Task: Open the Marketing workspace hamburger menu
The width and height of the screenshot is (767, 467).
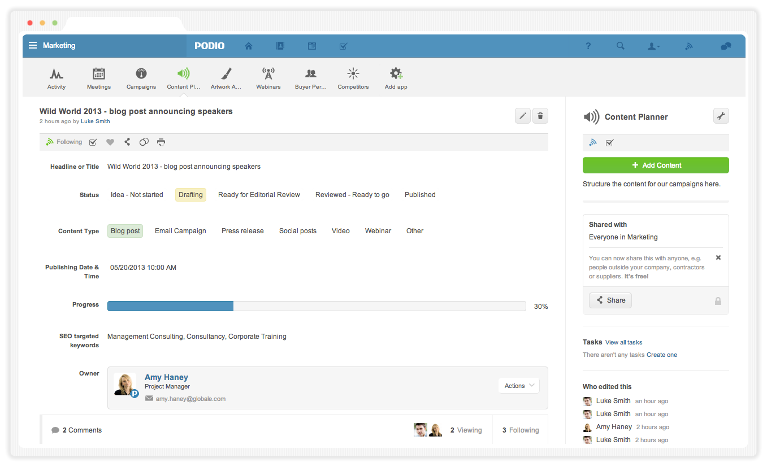Action: [33, 46]
